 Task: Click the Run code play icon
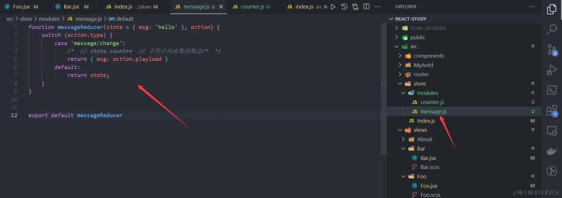tap(333, 6)
